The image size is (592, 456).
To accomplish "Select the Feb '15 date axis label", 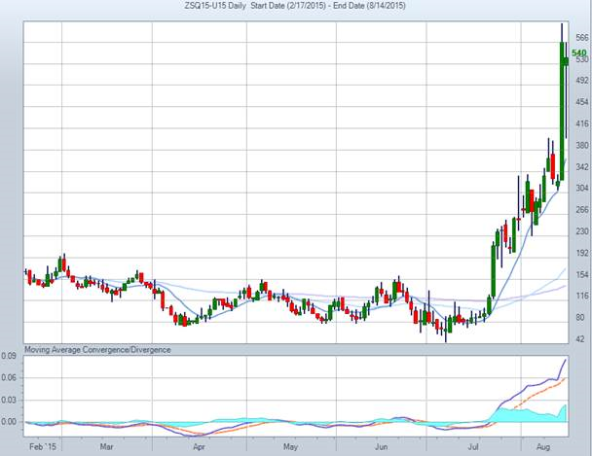I will coord(42,446).
